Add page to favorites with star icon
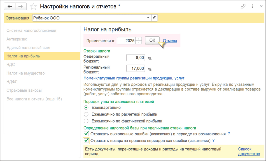 (33, 7)
